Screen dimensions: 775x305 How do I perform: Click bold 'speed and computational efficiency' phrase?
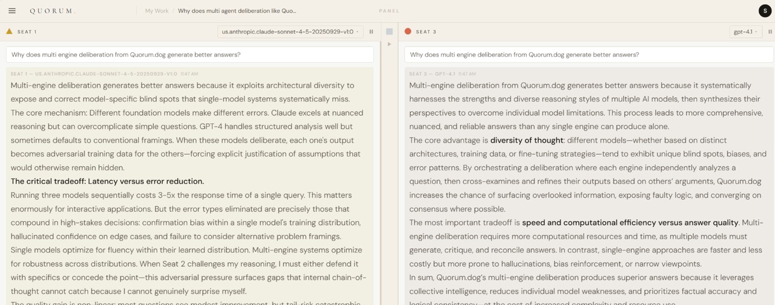[x=630, y=223]
